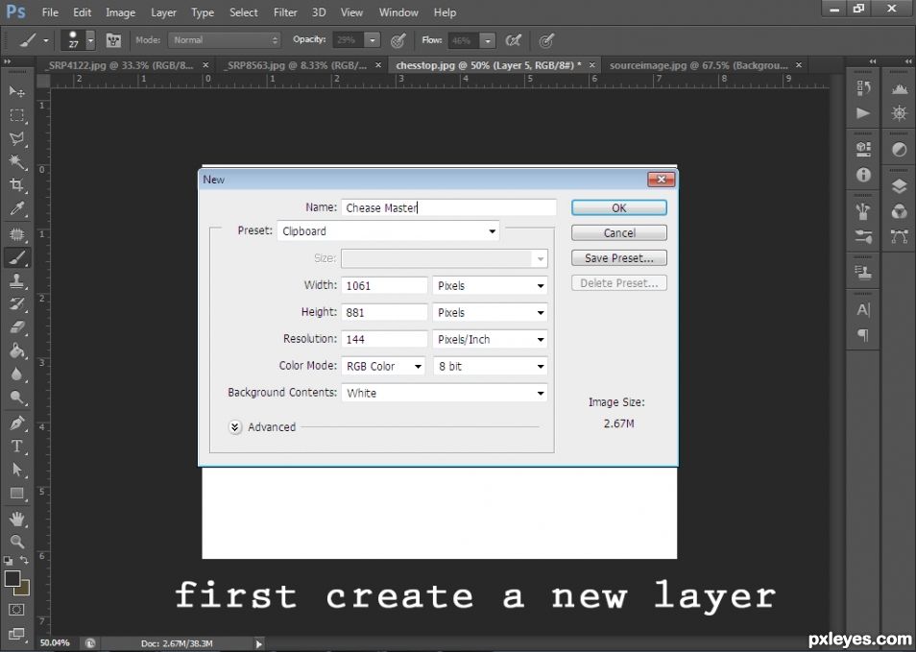This screenshot has width=916, height=652.
Task: Click OK in New dialog
Action: (618, 208)
